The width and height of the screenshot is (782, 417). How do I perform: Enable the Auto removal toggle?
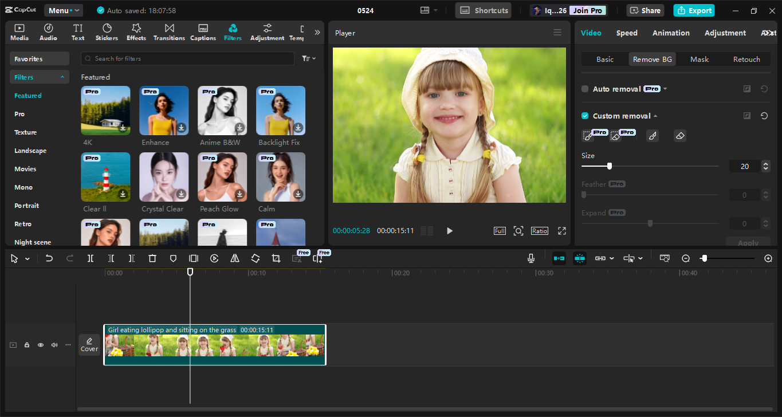(x=584, y=89)
